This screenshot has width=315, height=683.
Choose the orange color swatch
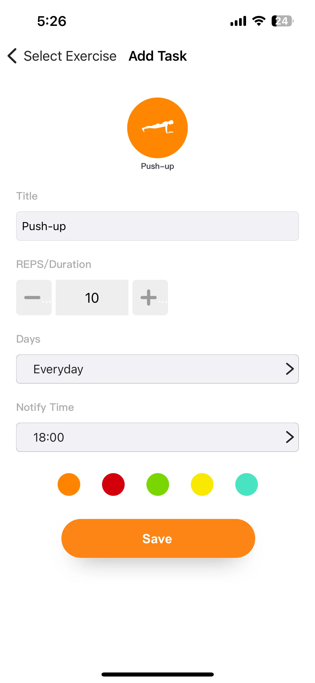pyautogui.click(x=69, y=484)
